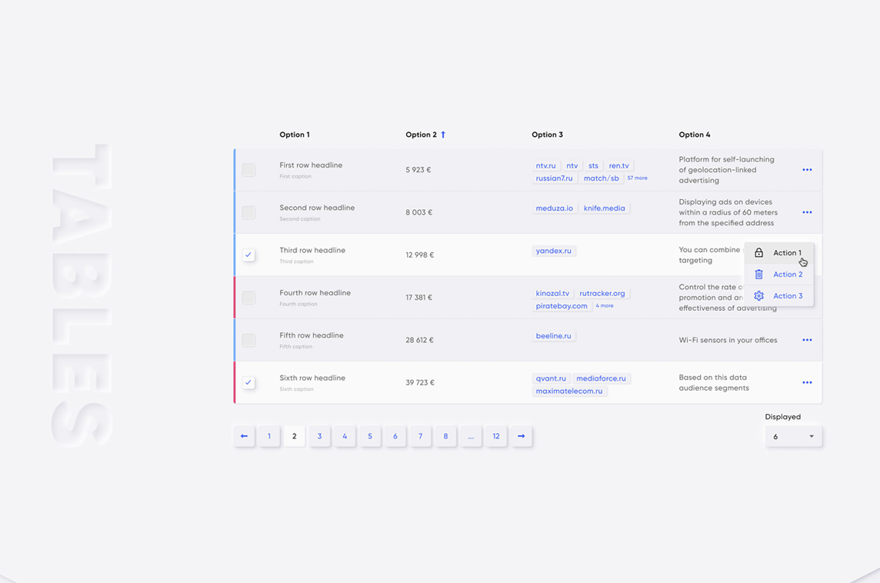Click the sts tag
This screenshot has width=880, height=583.
(x=593, y=165)
